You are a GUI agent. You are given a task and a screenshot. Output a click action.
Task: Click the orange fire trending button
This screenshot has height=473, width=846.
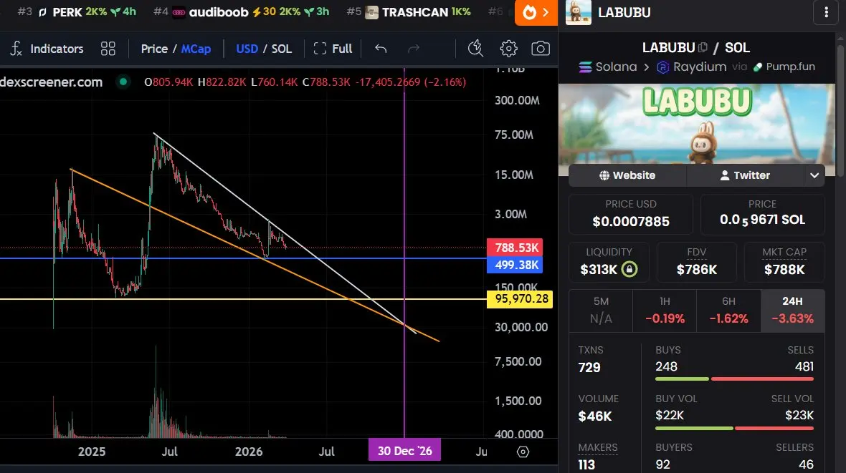coord(536,12)
